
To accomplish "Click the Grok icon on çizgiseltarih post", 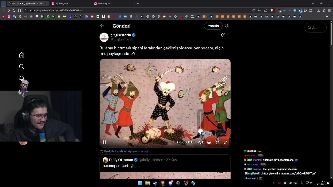I will click(223, 35).
